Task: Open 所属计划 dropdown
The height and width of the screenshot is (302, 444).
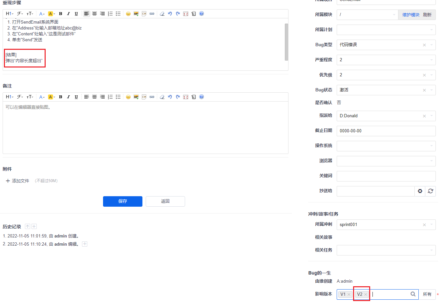Action: [386, 30]
